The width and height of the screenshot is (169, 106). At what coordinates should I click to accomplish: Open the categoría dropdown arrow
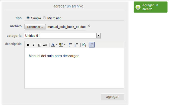tap(99, 36)
